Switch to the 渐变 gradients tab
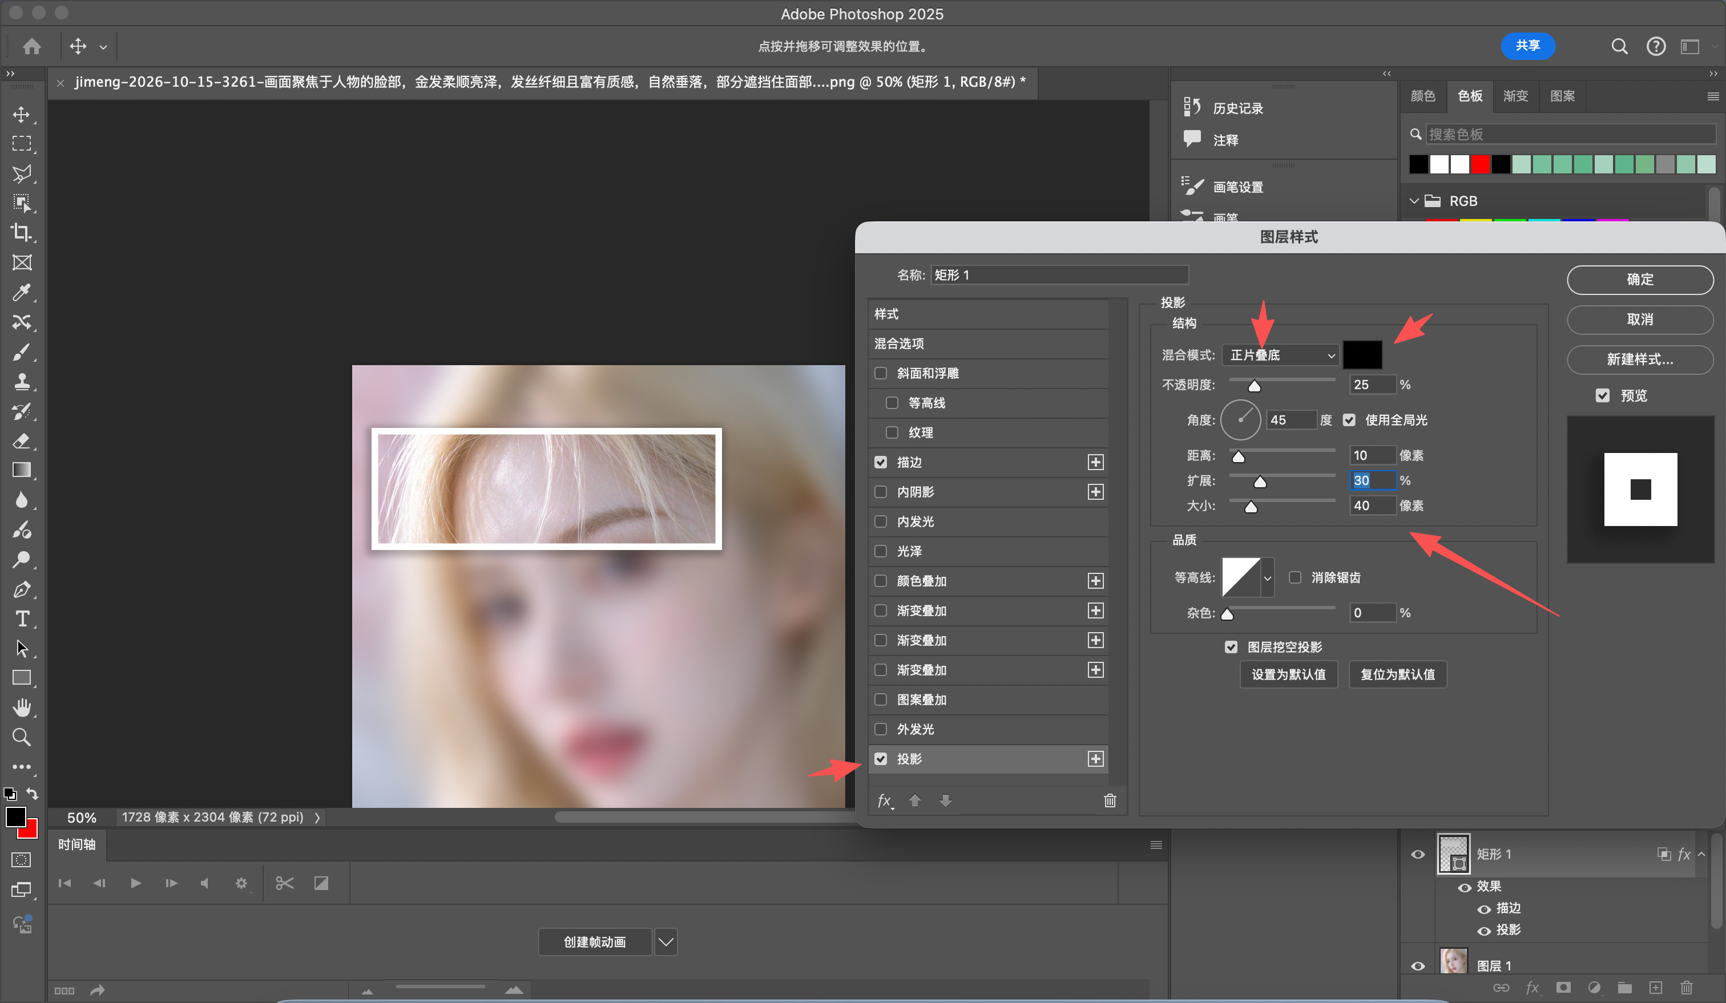The height and width of the screenshot is (1003, 1726). (x=1515, y=96)
